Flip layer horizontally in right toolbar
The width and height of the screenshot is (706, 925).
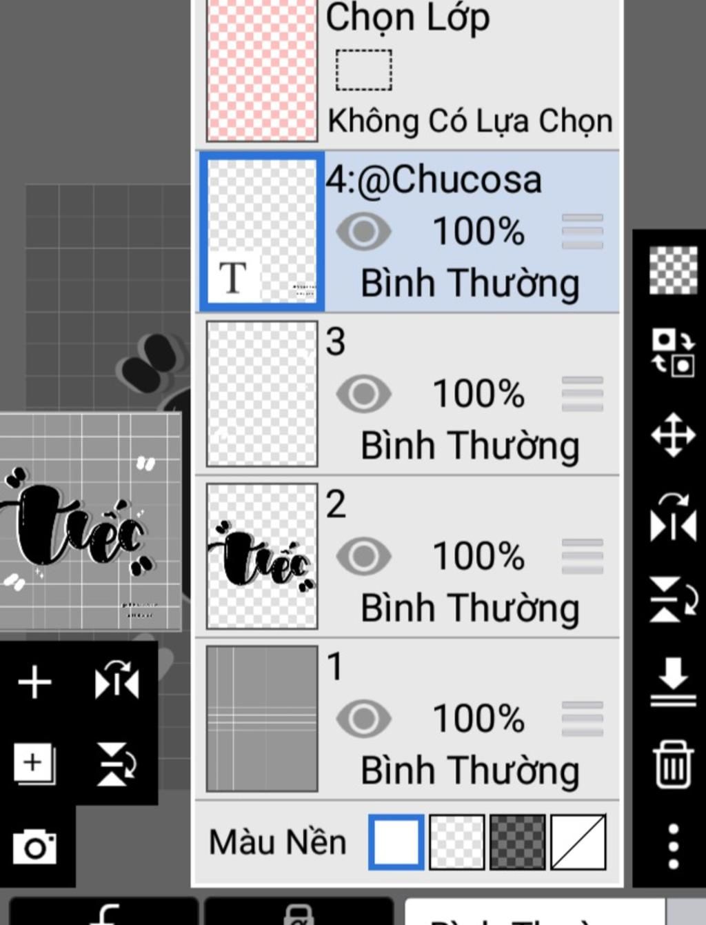click(x=674, y=517)
